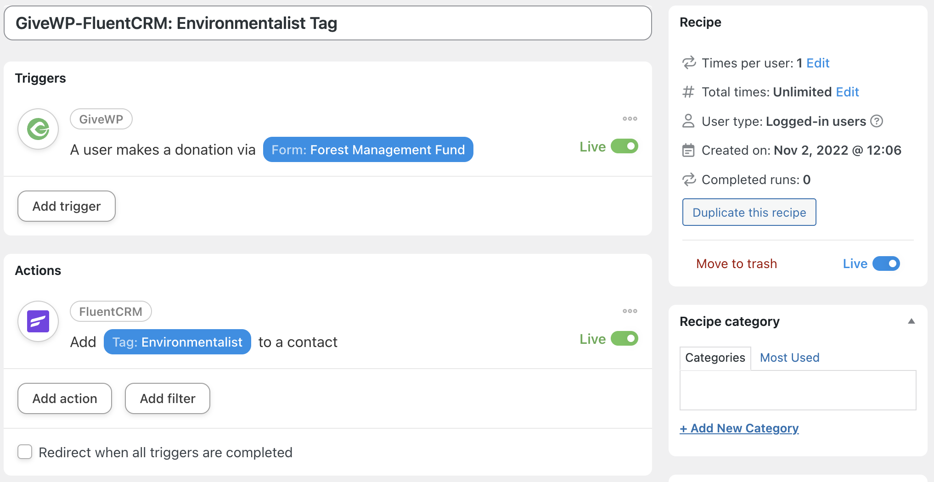934x482 pixels.
Task: Select the FluentCRM action icon
Action: click(38, 321)
